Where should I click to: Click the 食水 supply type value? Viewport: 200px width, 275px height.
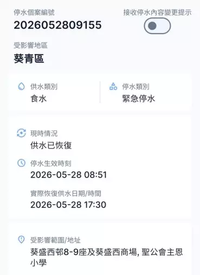pos(38,99)
